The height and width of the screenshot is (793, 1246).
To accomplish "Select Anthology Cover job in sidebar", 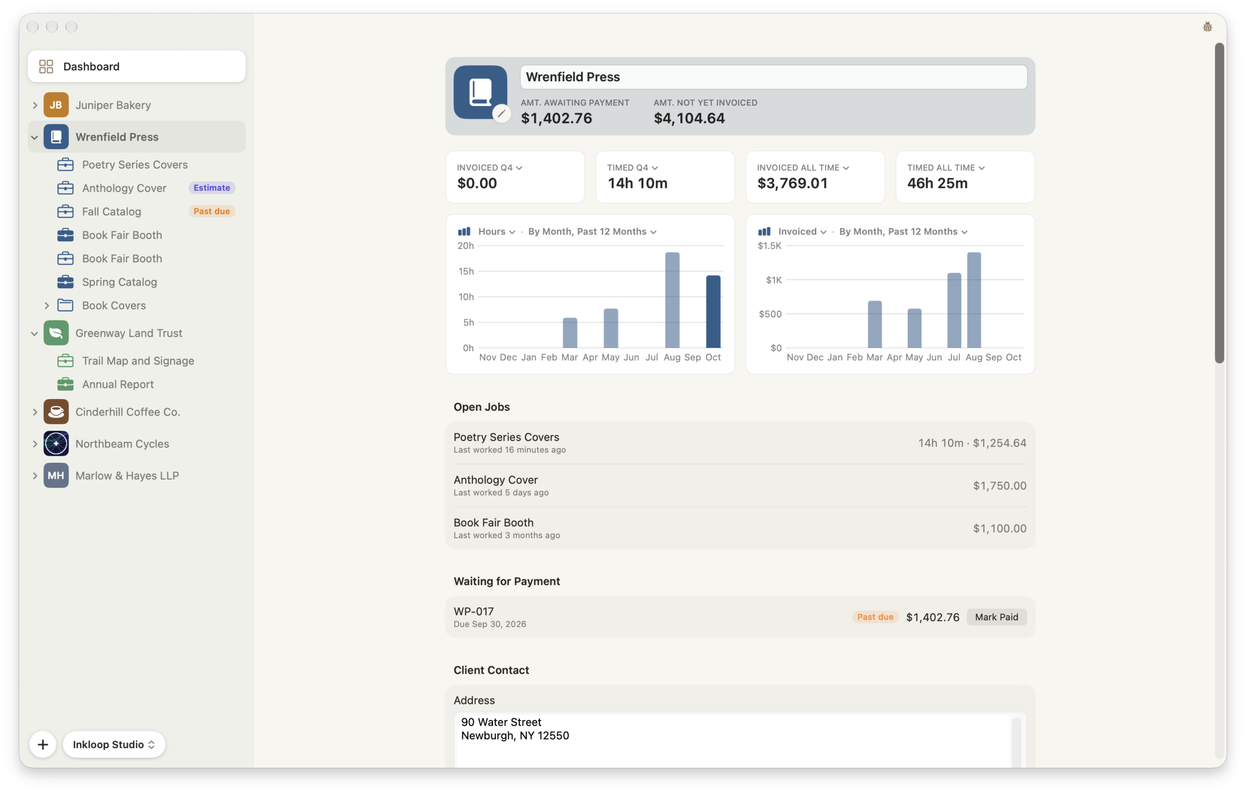I will pos(137,188).
